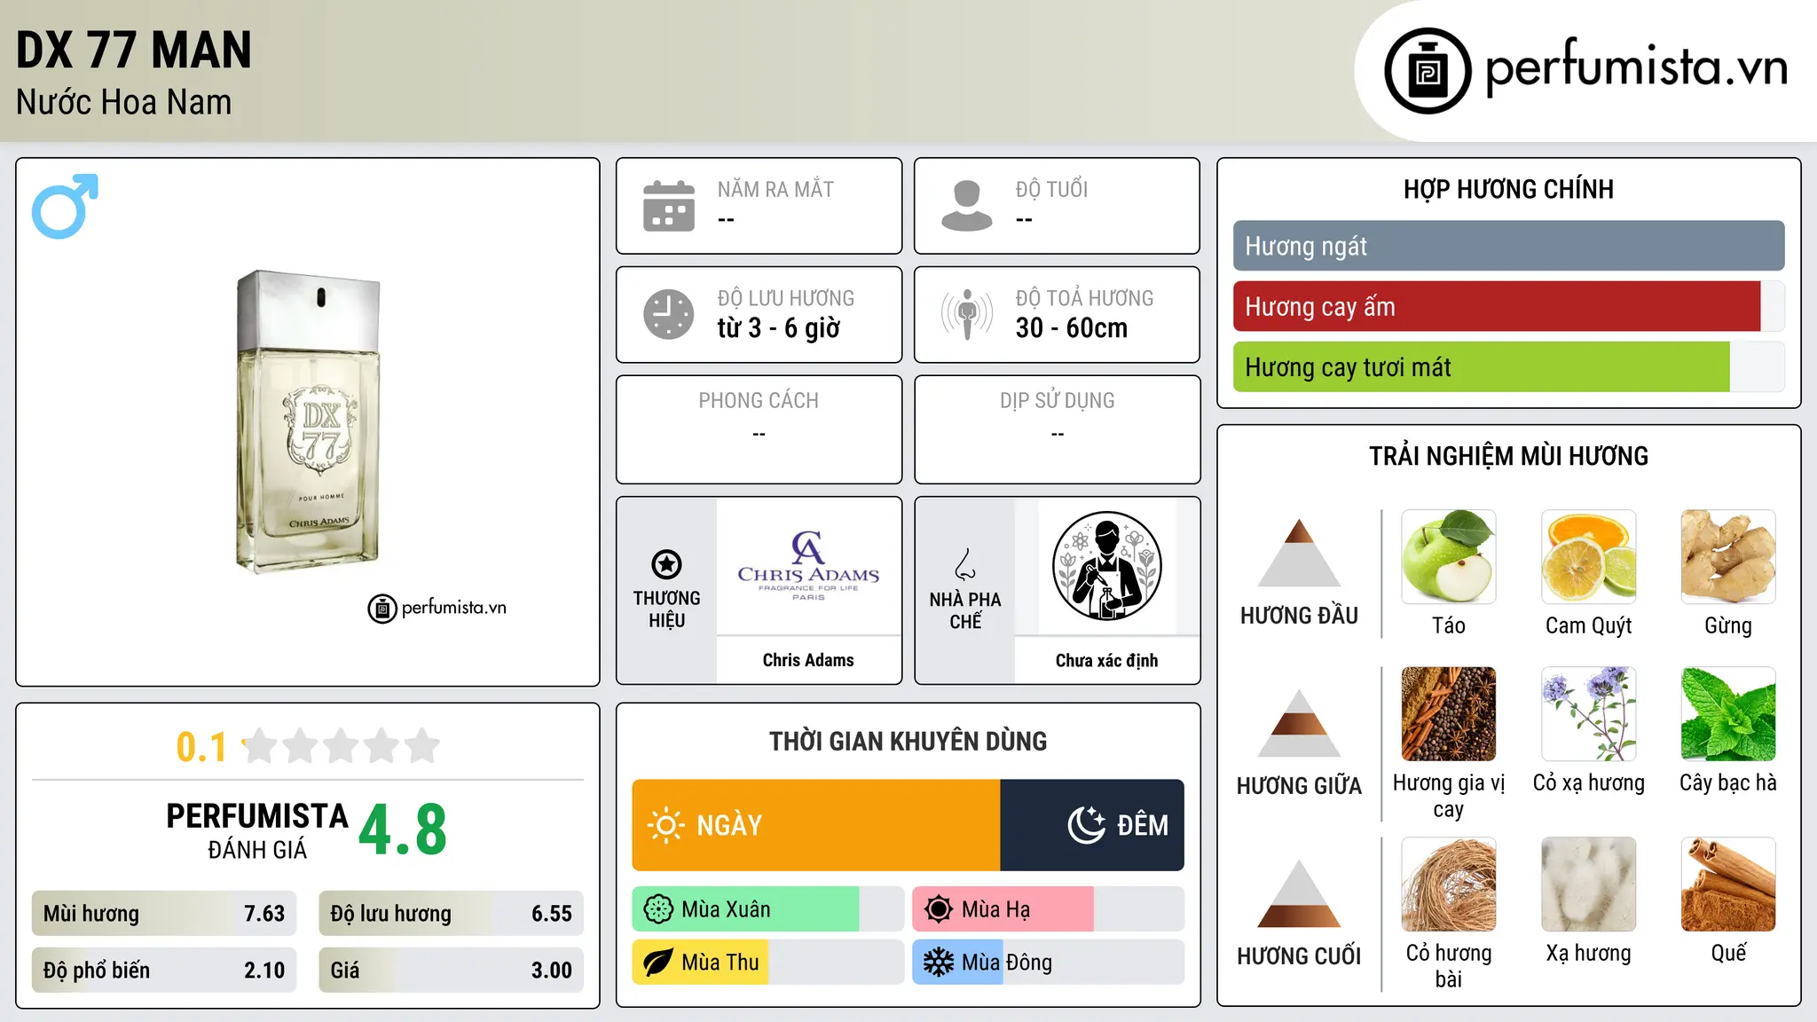The image size is (1817, 1022).
Task: Click the perfumista.vn watermark logo under bottle
Action: point(437,609)
